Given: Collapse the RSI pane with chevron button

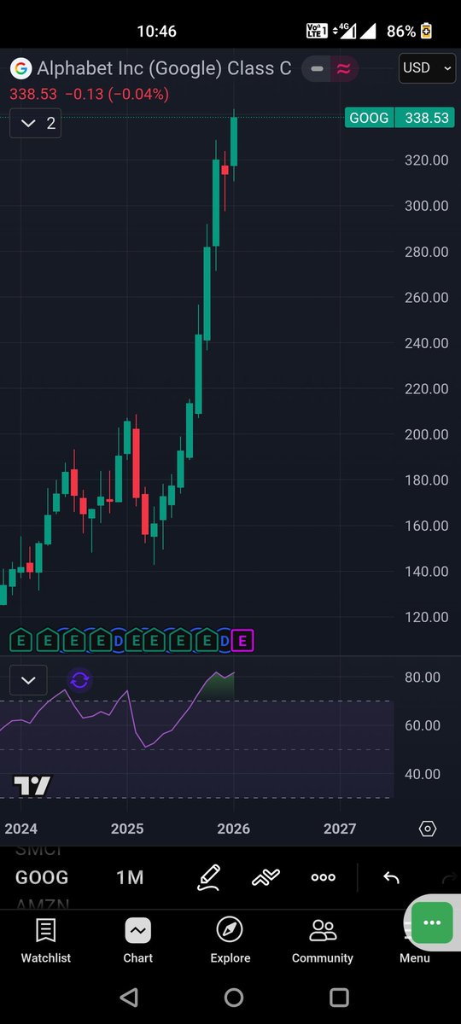Looking at the screenshot, I should point(27,680).
